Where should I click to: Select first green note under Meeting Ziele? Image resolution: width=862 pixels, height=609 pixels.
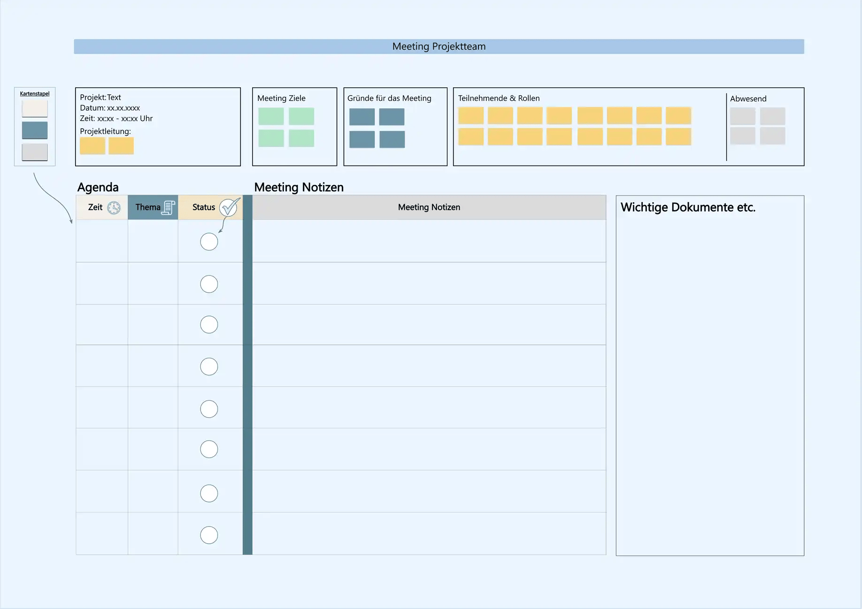(x=271, y=116)
